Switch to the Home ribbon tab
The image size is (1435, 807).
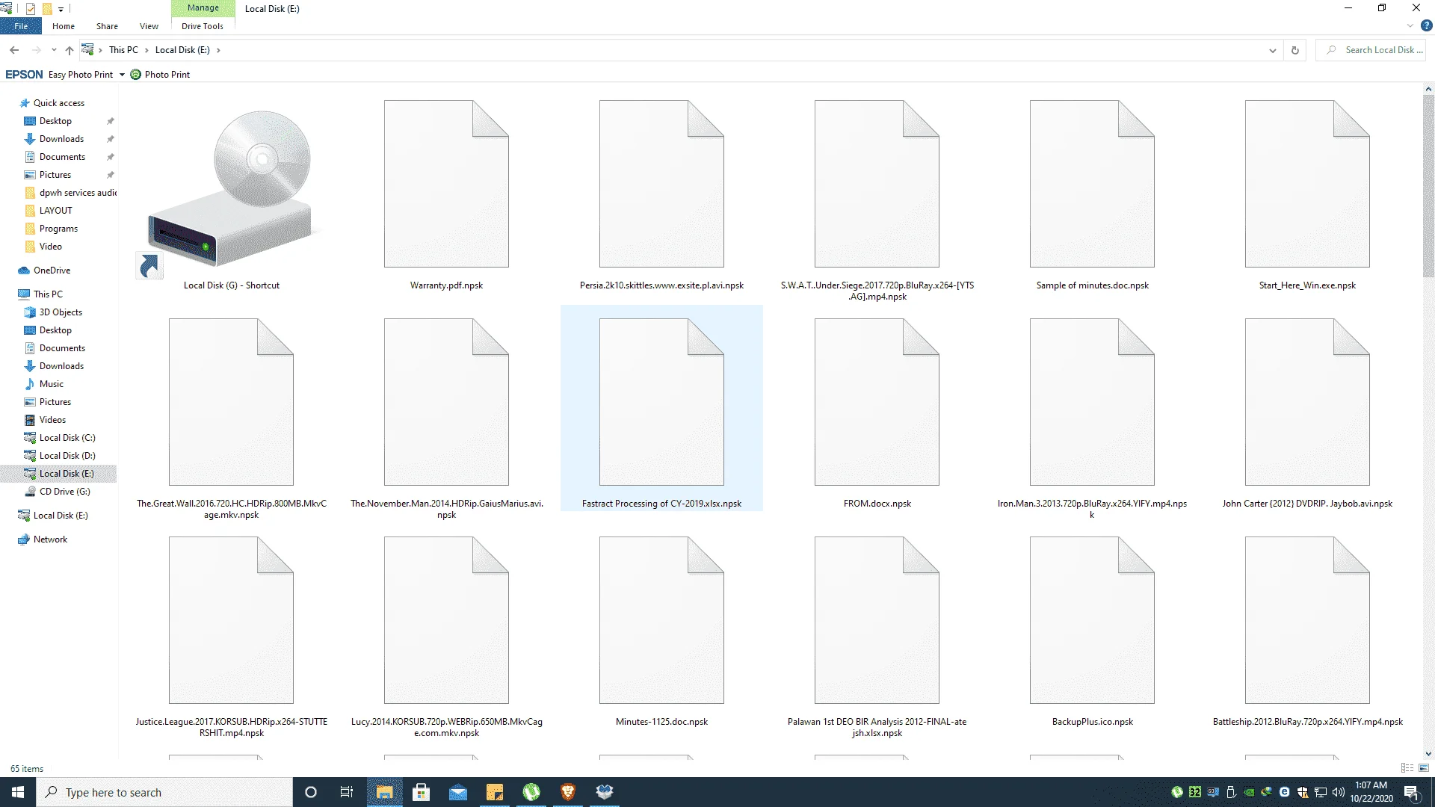64,26
